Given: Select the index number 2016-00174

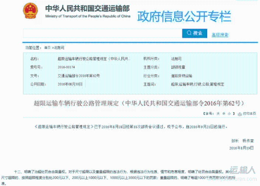Looking at the screenshot, I should coord(66,67).
